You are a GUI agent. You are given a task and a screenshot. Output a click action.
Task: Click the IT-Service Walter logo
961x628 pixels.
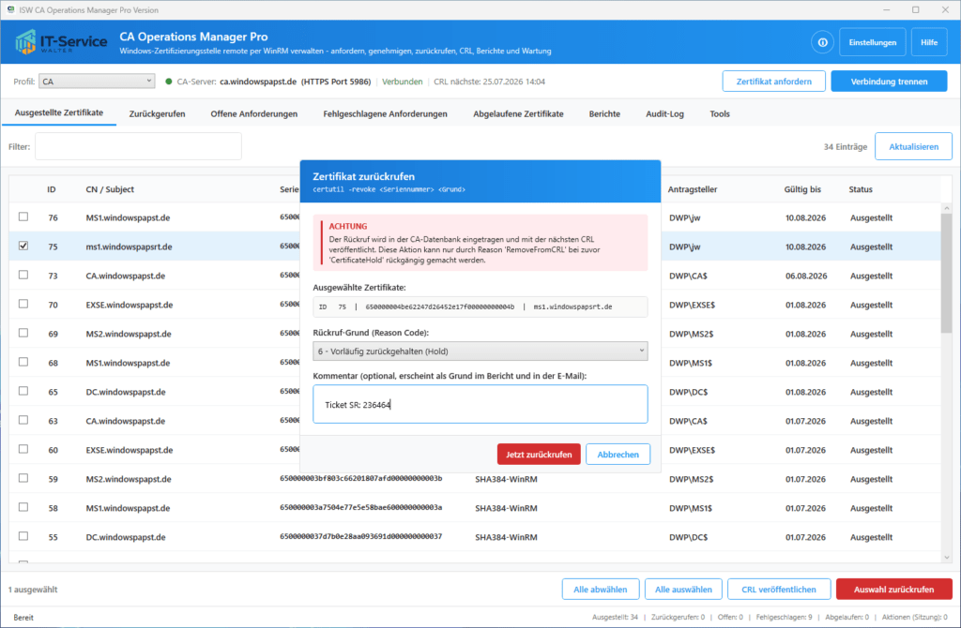point(61,42)
